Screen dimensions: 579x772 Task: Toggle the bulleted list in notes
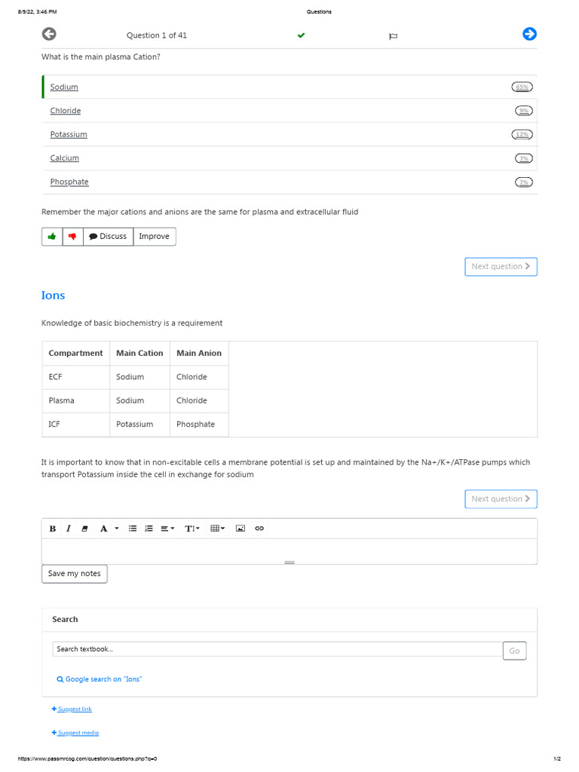point(133,528)
